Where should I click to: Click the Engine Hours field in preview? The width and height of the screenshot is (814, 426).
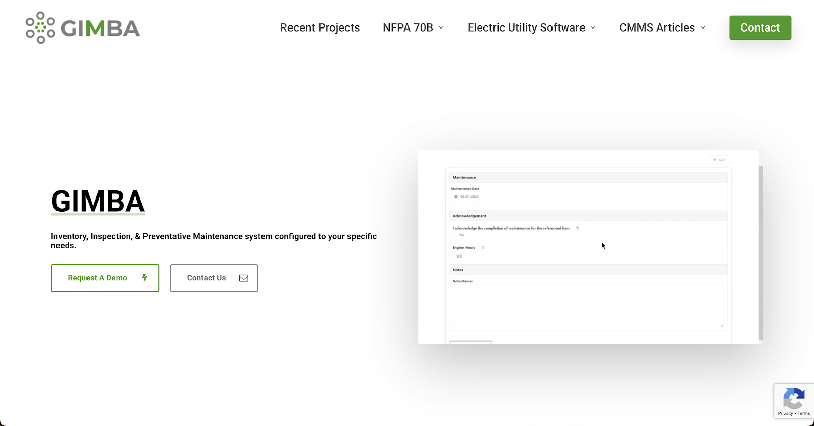coord(589,256)
